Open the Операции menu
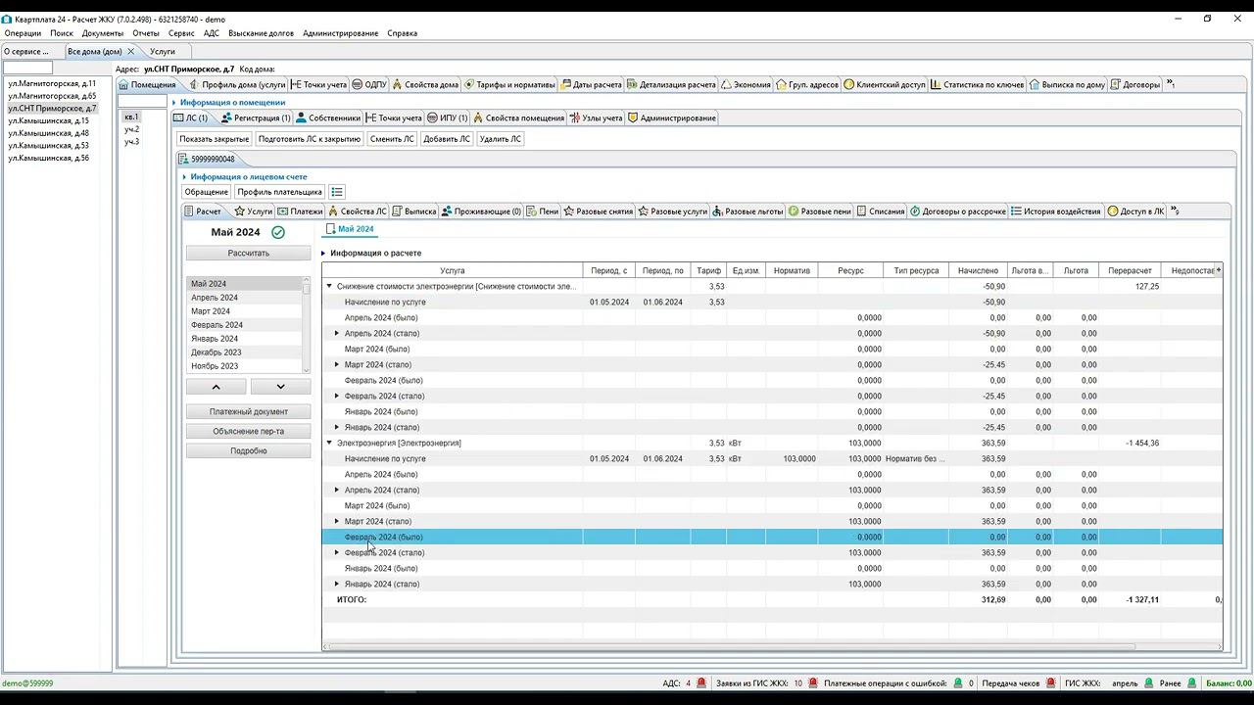 click(23, 33)
